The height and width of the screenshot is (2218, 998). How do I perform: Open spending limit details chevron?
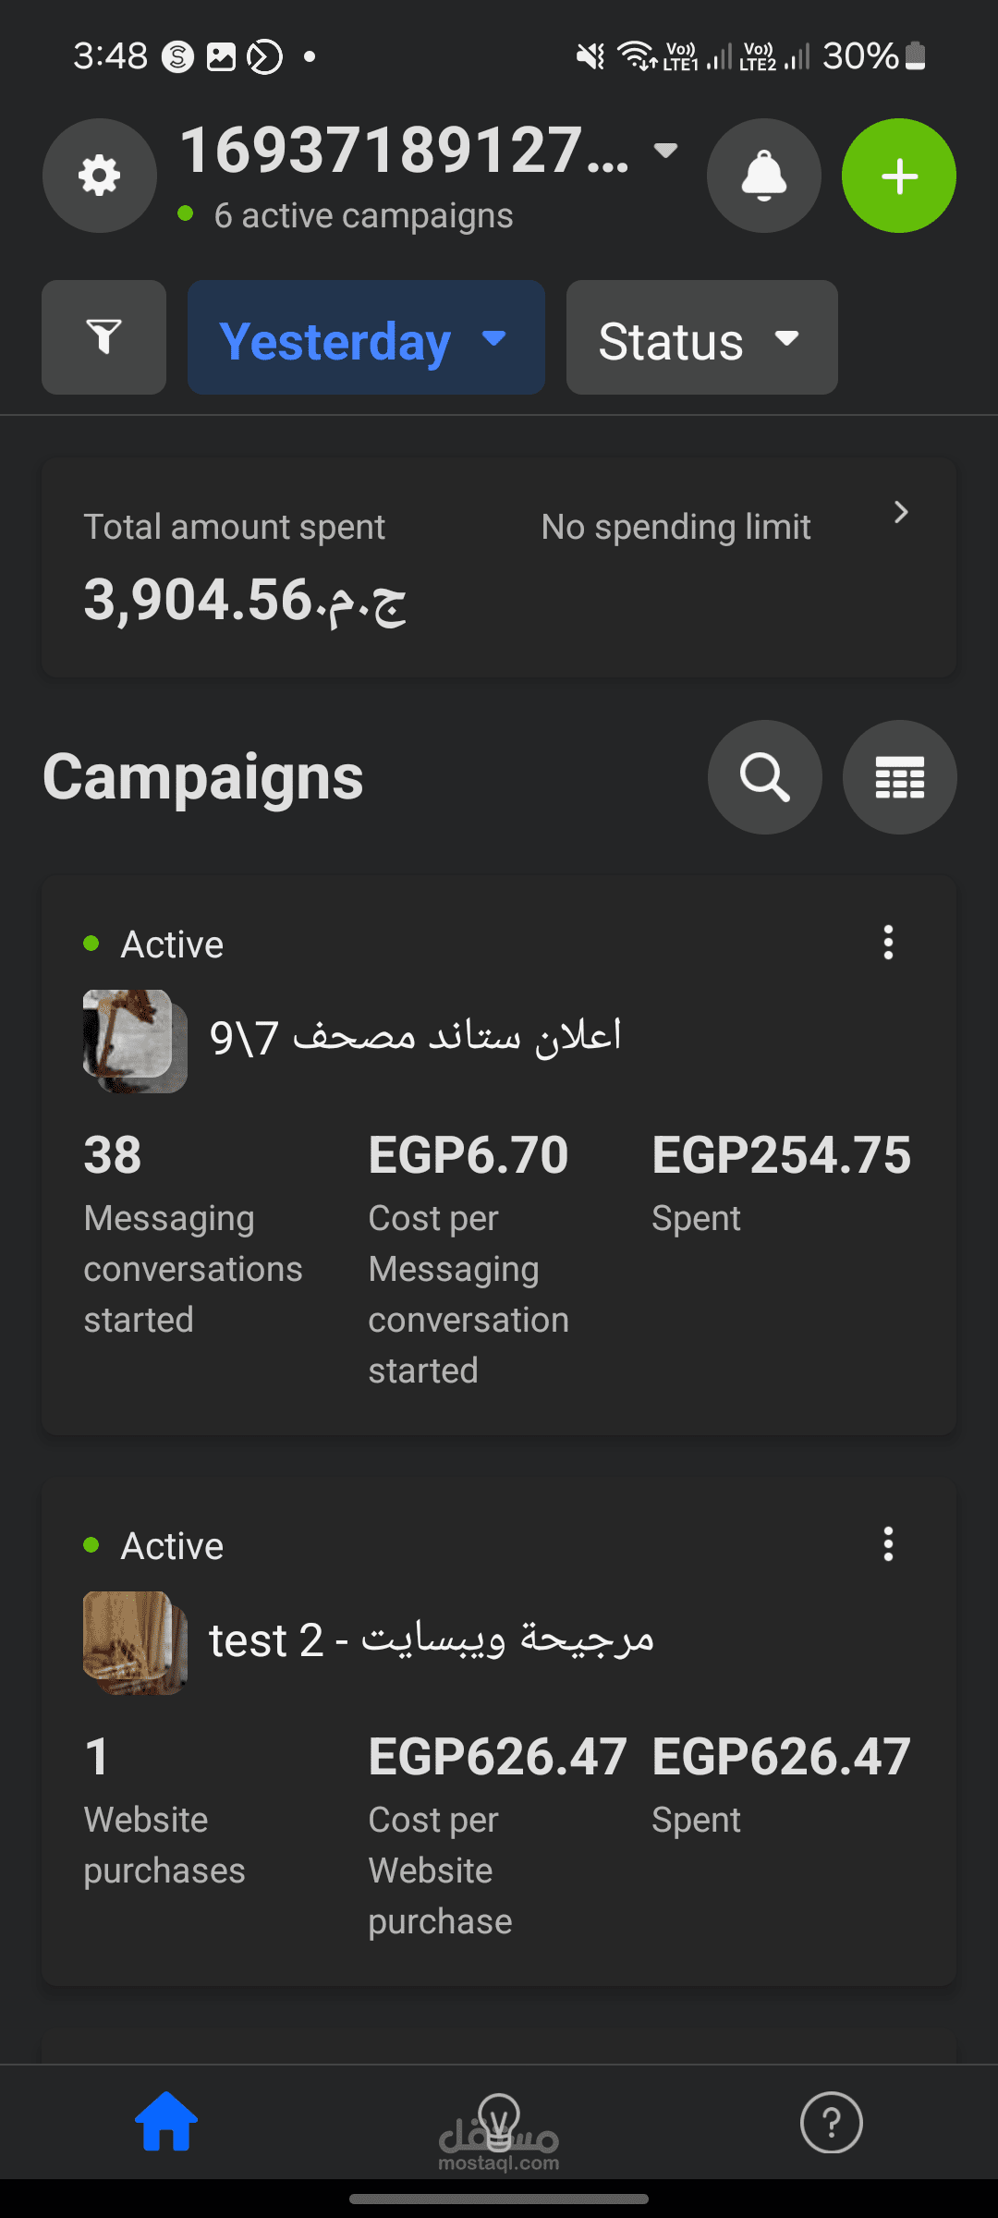901,512
